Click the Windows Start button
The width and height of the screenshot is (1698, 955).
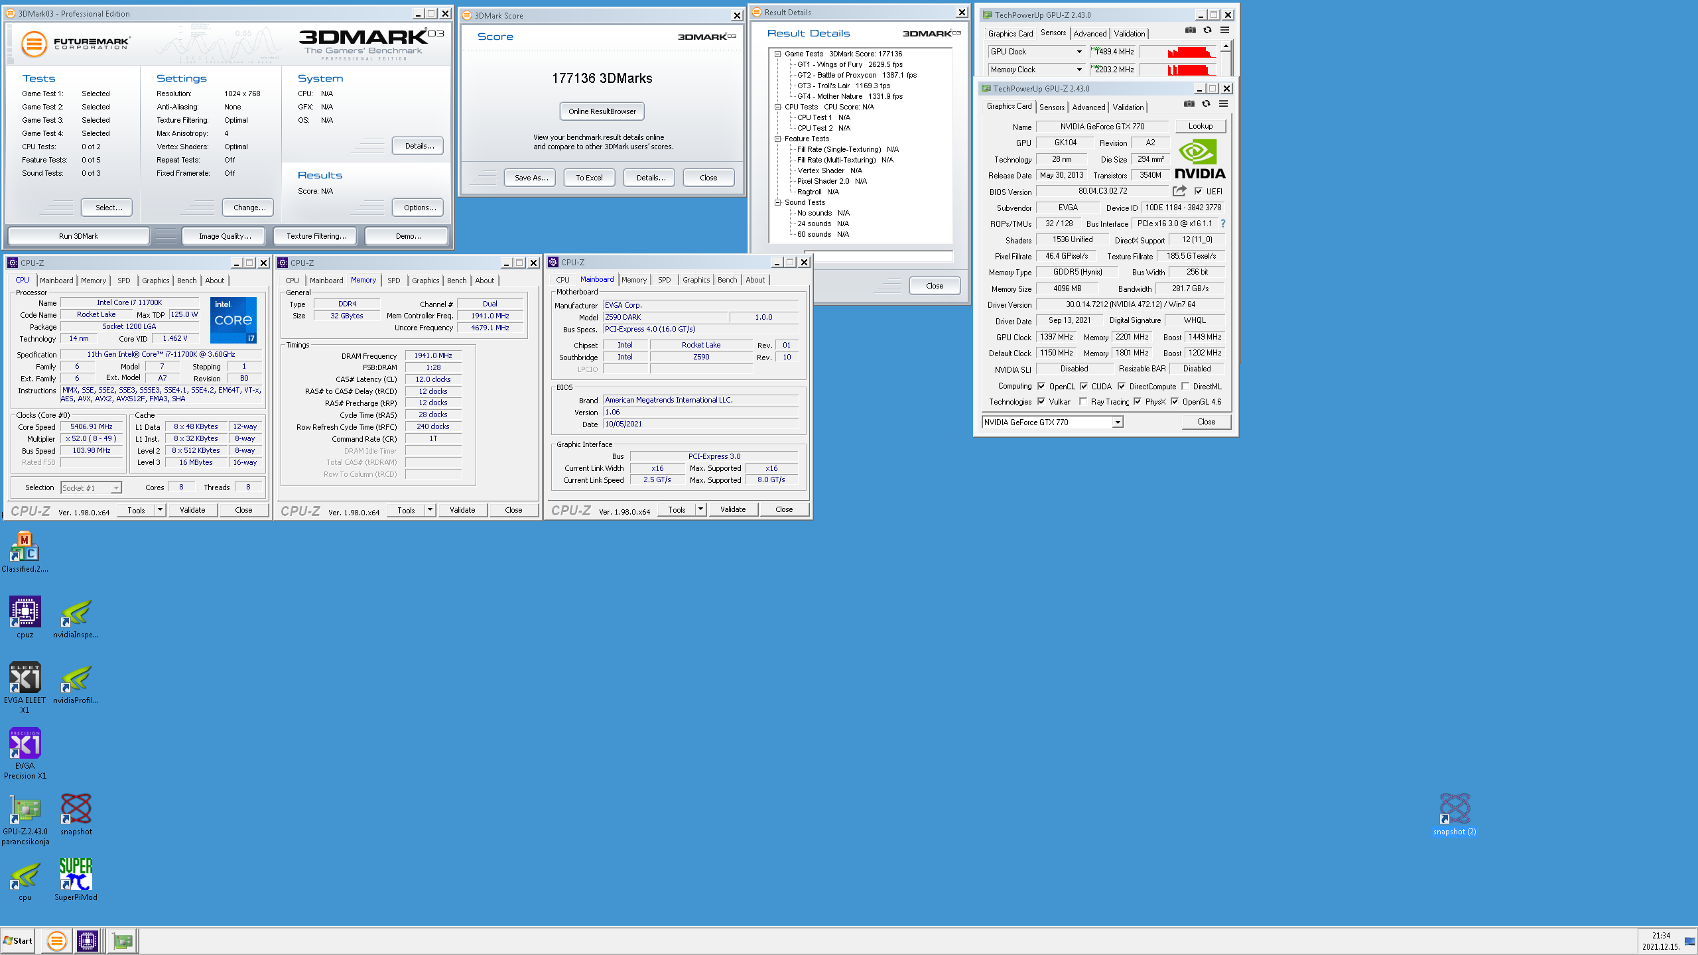click(19, 940)
